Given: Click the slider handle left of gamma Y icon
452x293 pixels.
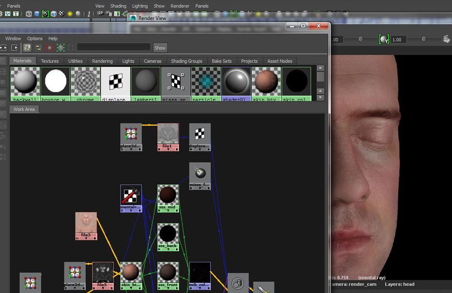Looking at the screenshot, I should [361, 39].
